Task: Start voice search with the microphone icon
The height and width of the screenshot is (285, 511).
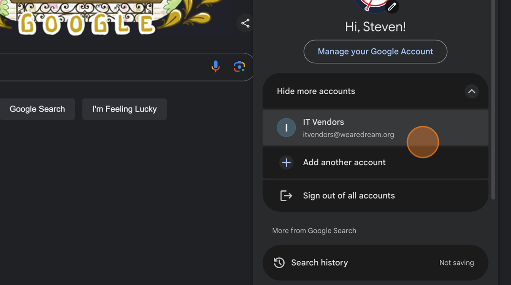Action: pyautogui.click(x=215, y=66)
